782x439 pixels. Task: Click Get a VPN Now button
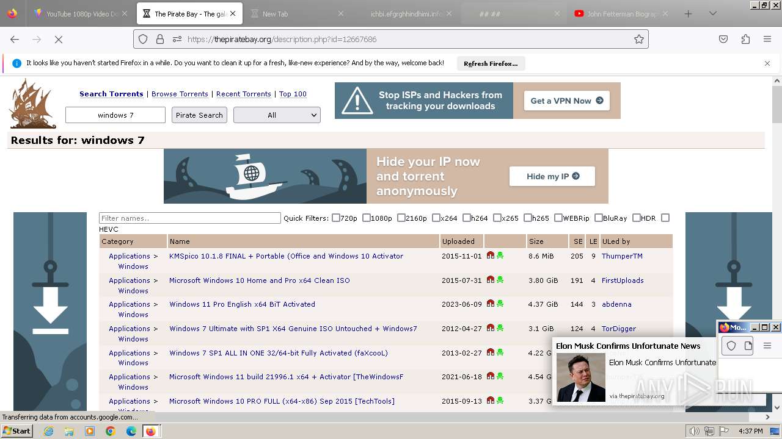567,101
